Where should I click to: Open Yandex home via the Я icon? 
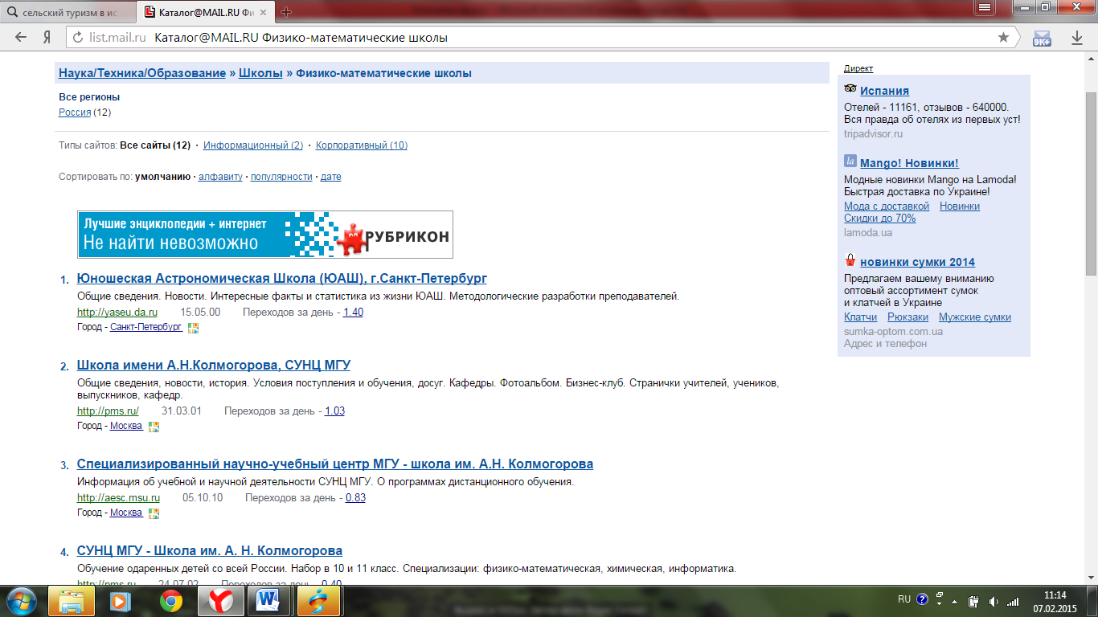pos(47,38)
